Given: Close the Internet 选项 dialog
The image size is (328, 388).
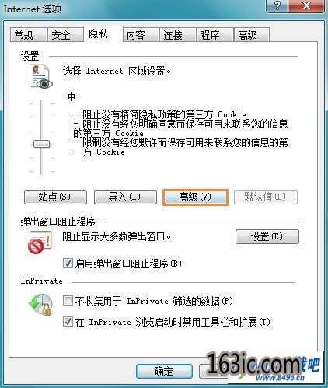Looking at the screenshot, I should point(306,5).
